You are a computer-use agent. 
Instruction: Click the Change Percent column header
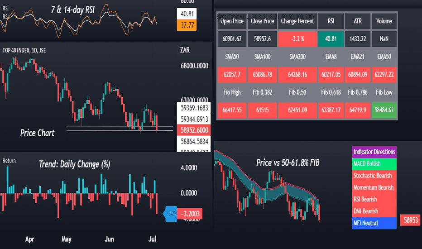[297, 21]
